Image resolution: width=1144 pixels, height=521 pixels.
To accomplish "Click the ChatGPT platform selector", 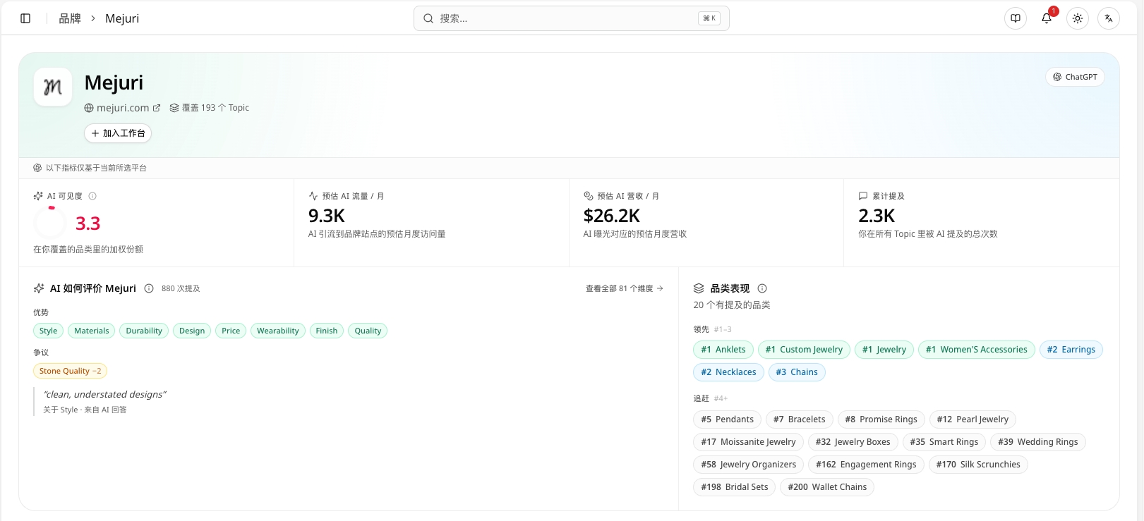I will click(1075, 77).
